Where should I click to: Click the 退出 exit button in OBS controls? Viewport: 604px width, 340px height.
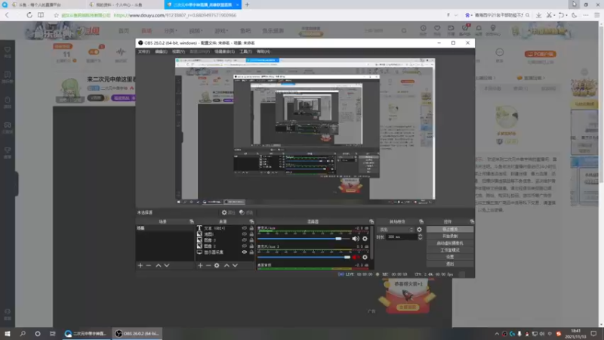point(450,264)
